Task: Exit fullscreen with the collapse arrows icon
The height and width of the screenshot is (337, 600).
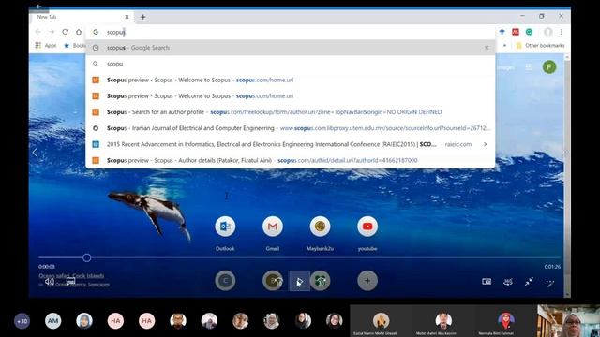Action: click(529, 282)
